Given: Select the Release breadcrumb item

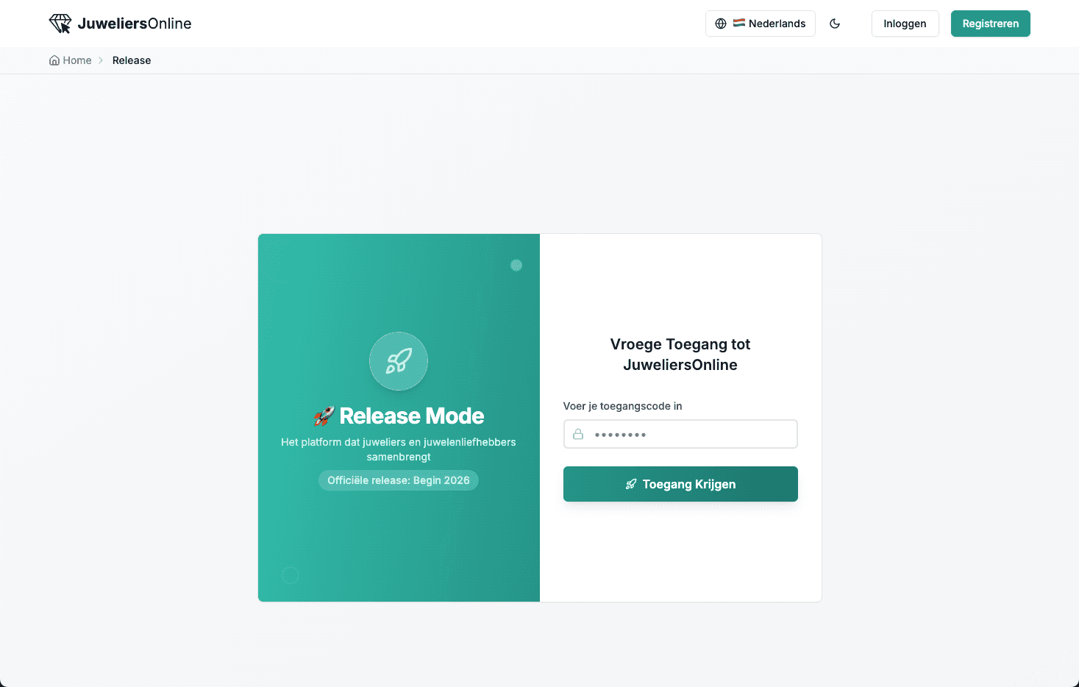Looking at the screenshot, I should pyautogui.click(x=132, y=60).
